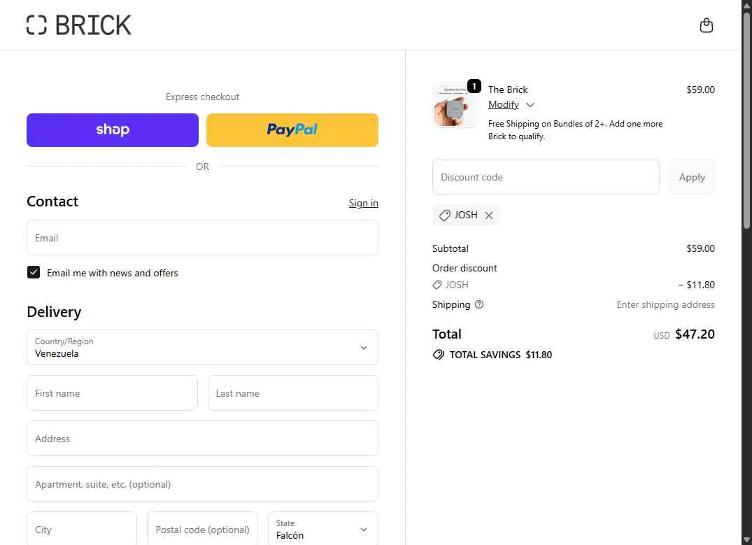Click the Delivery section heading
The width and height of the screenshot is (752, 545).
(54, 312)
